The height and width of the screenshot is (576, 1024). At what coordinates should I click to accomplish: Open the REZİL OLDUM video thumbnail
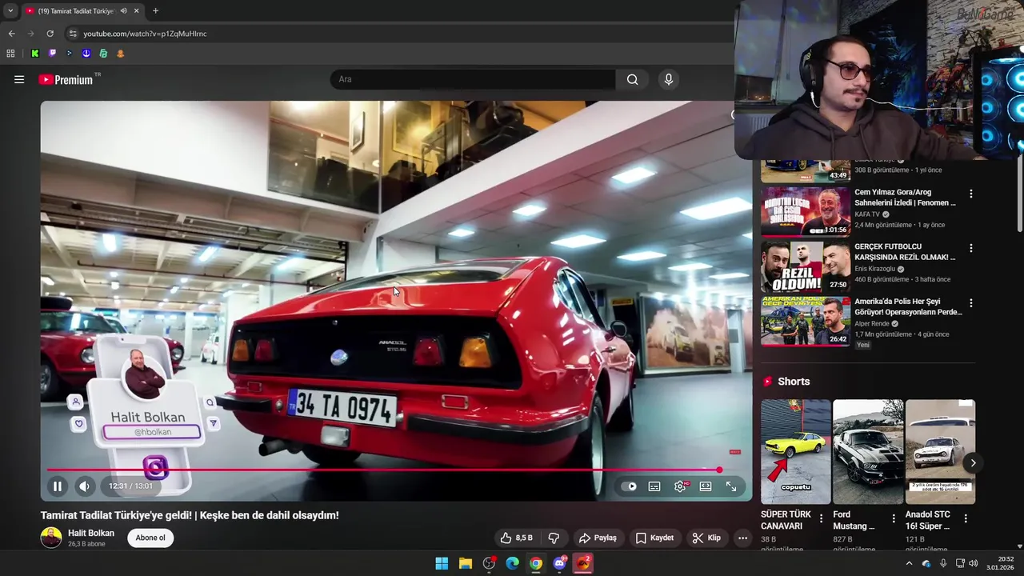point(806,266)
